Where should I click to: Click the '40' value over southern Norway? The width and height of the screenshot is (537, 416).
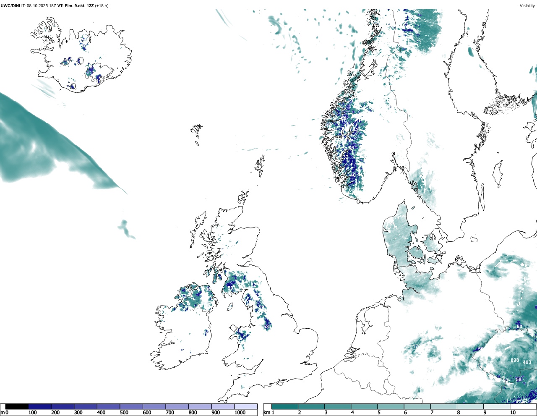click(353, 175)
